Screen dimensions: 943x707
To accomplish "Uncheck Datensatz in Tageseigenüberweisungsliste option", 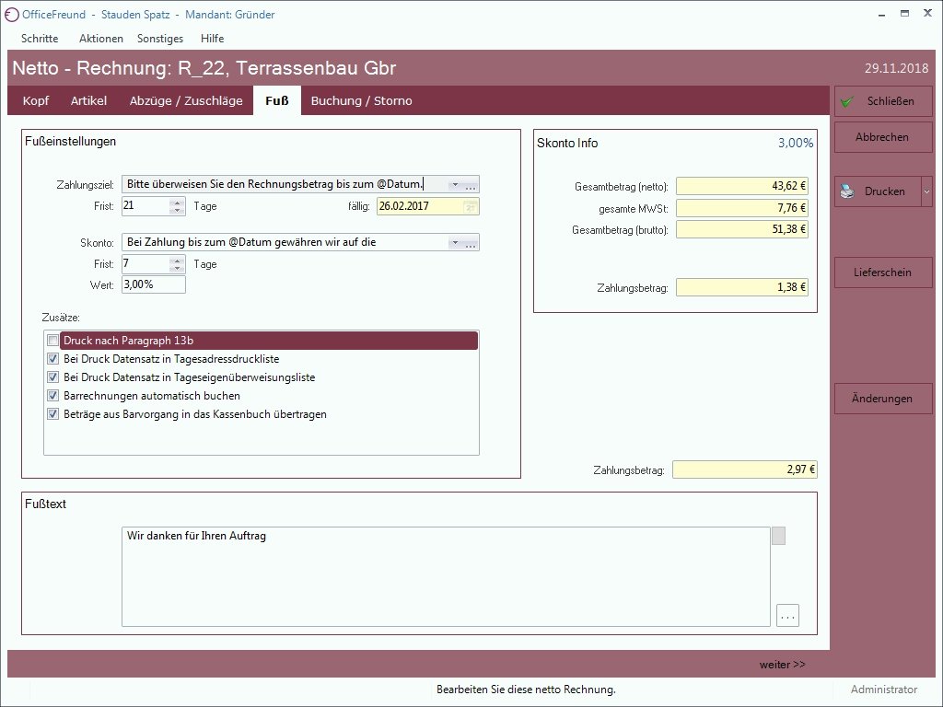I will pyautogui.click(x=52, y=377).
